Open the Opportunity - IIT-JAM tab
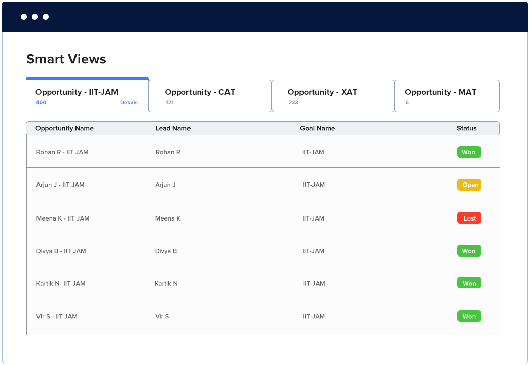 [77, 92]
